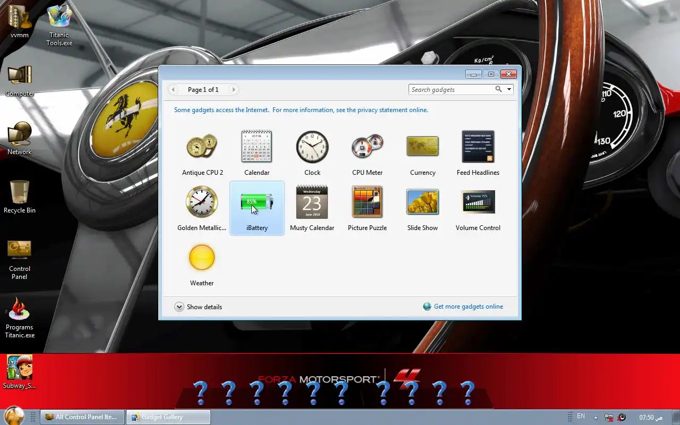
Task: Minimize the Gadget Gallery window
Action: coord(473,74)
